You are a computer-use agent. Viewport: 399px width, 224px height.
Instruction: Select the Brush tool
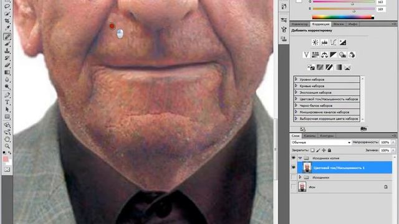(x=7, y=44)
